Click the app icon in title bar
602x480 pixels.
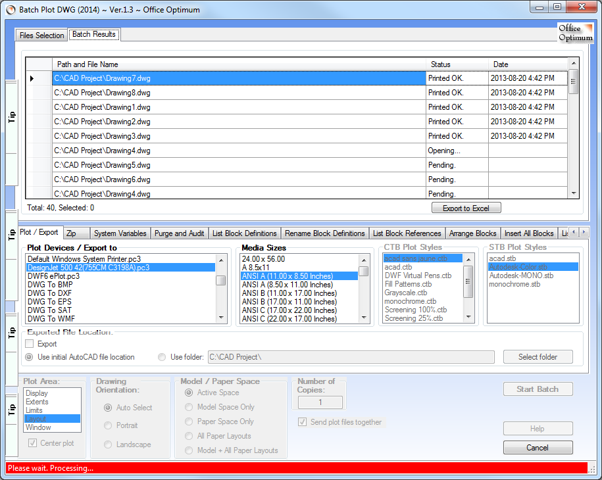11,10
